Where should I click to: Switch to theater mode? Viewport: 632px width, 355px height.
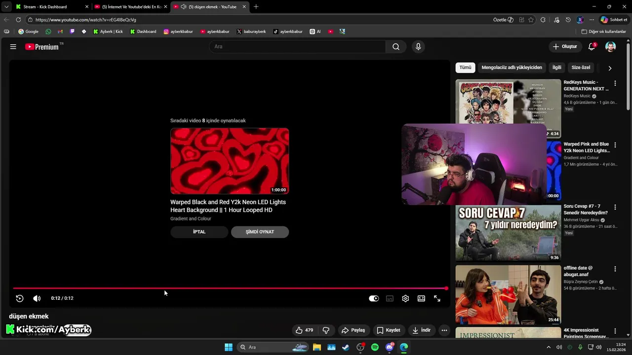[421, 298]
